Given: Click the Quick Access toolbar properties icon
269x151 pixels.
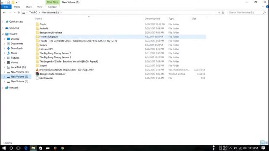Looking at the screenshot, I should [x=8, y=2].
